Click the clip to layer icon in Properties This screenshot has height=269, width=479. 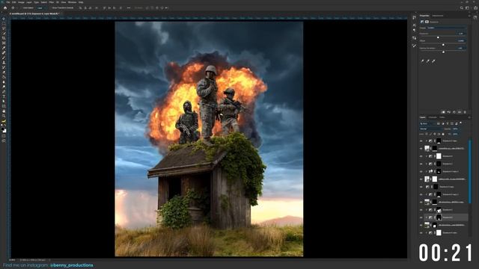444,112
